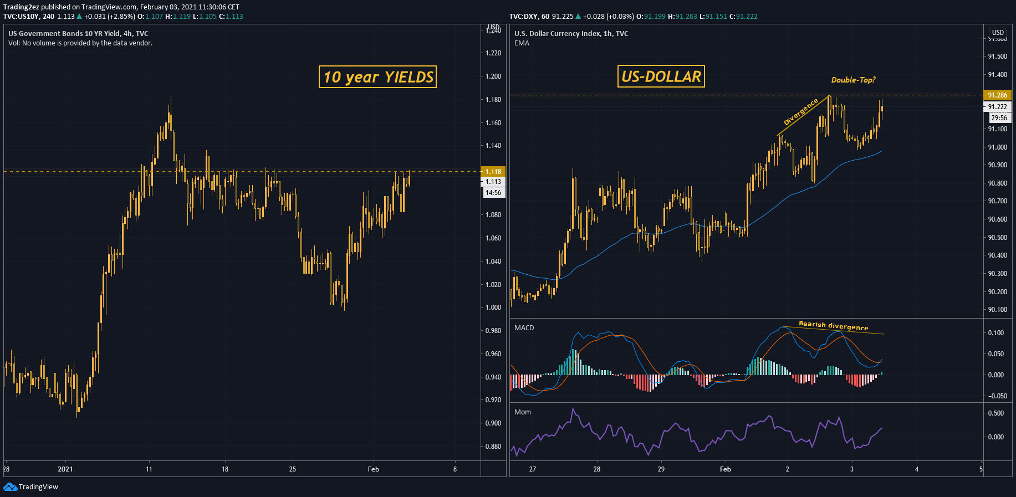1016x497 pixels.
Task: Click the '28' date label on the dollar index axis
Action: point(597,469)
